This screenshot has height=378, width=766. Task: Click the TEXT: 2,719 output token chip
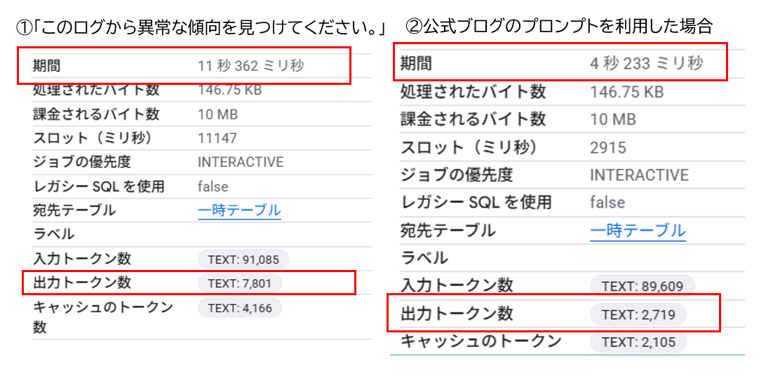pyautogui.click(x=638, y=314)
